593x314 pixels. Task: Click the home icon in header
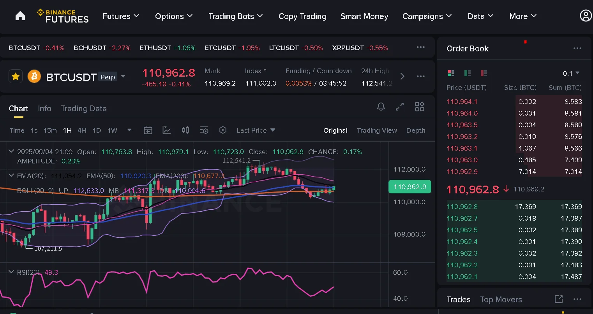[x=20, y=16]
